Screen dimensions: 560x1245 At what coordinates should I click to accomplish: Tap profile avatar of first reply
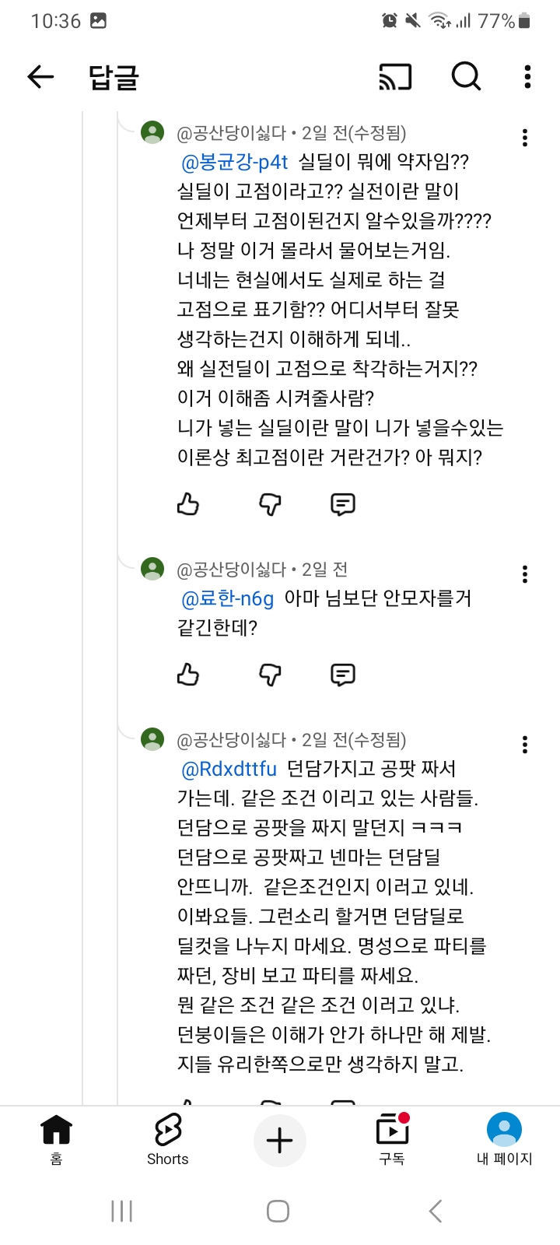pos(152,132)
